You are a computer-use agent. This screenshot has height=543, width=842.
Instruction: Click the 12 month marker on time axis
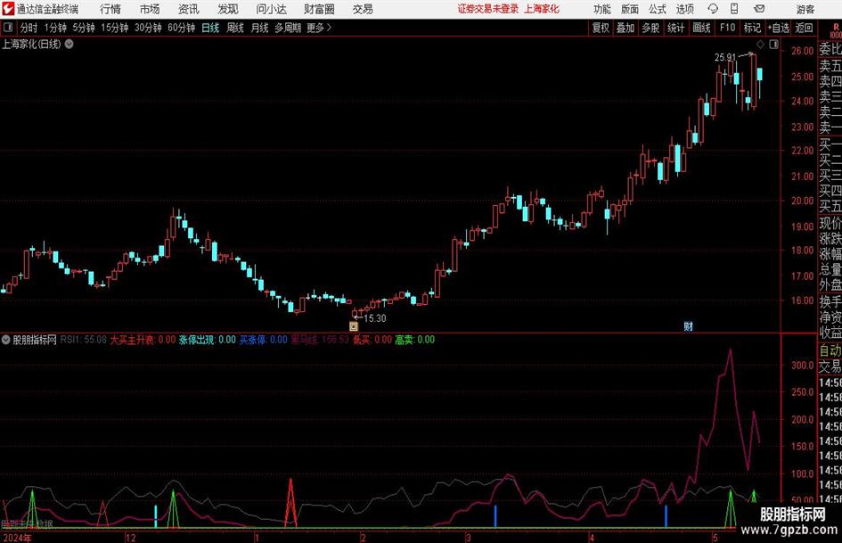tap(130, 538)
